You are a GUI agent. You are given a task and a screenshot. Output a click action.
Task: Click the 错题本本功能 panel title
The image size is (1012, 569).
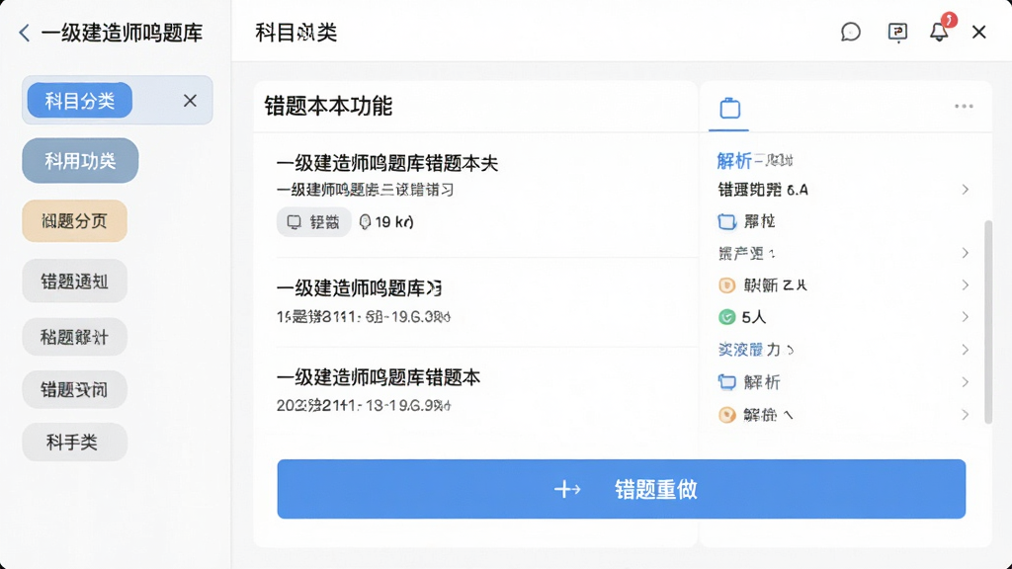tap(328, 107)
